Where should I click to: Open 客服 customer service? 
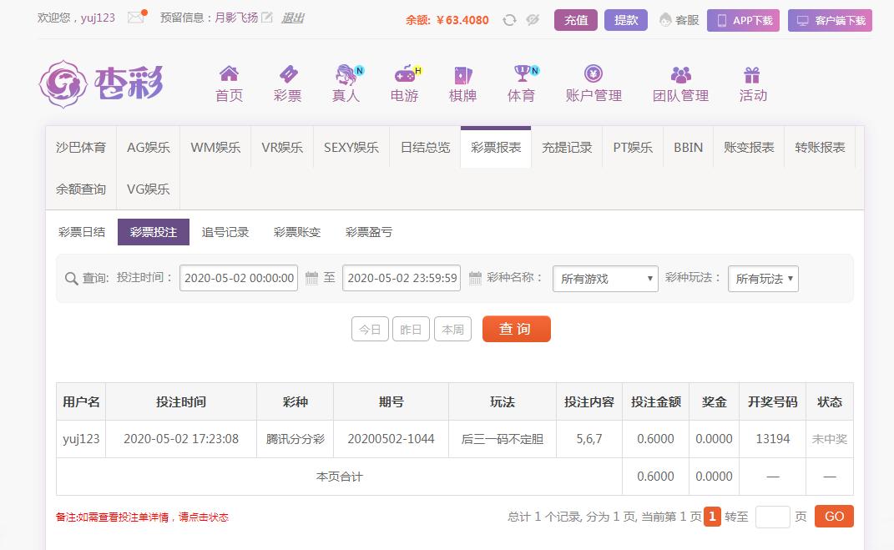click(x=679, y=21)
